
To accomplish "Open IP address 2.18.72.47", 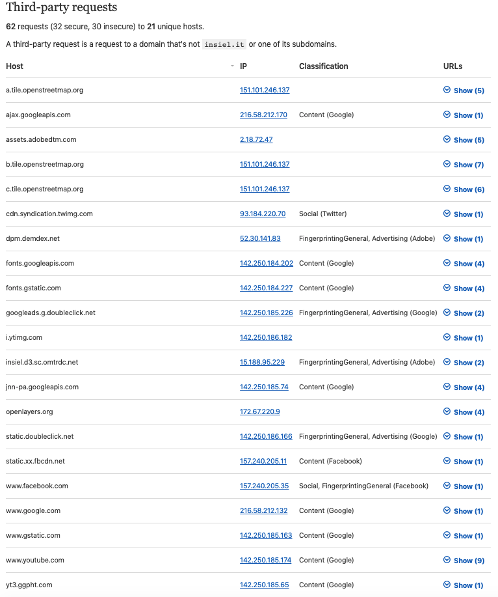I will 256,140.
